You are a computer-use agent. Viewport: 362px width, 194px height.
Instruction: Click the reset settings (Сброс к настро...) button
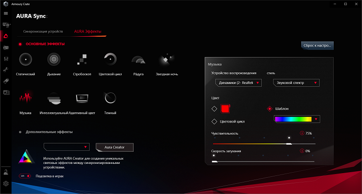[x=317, y=45]
